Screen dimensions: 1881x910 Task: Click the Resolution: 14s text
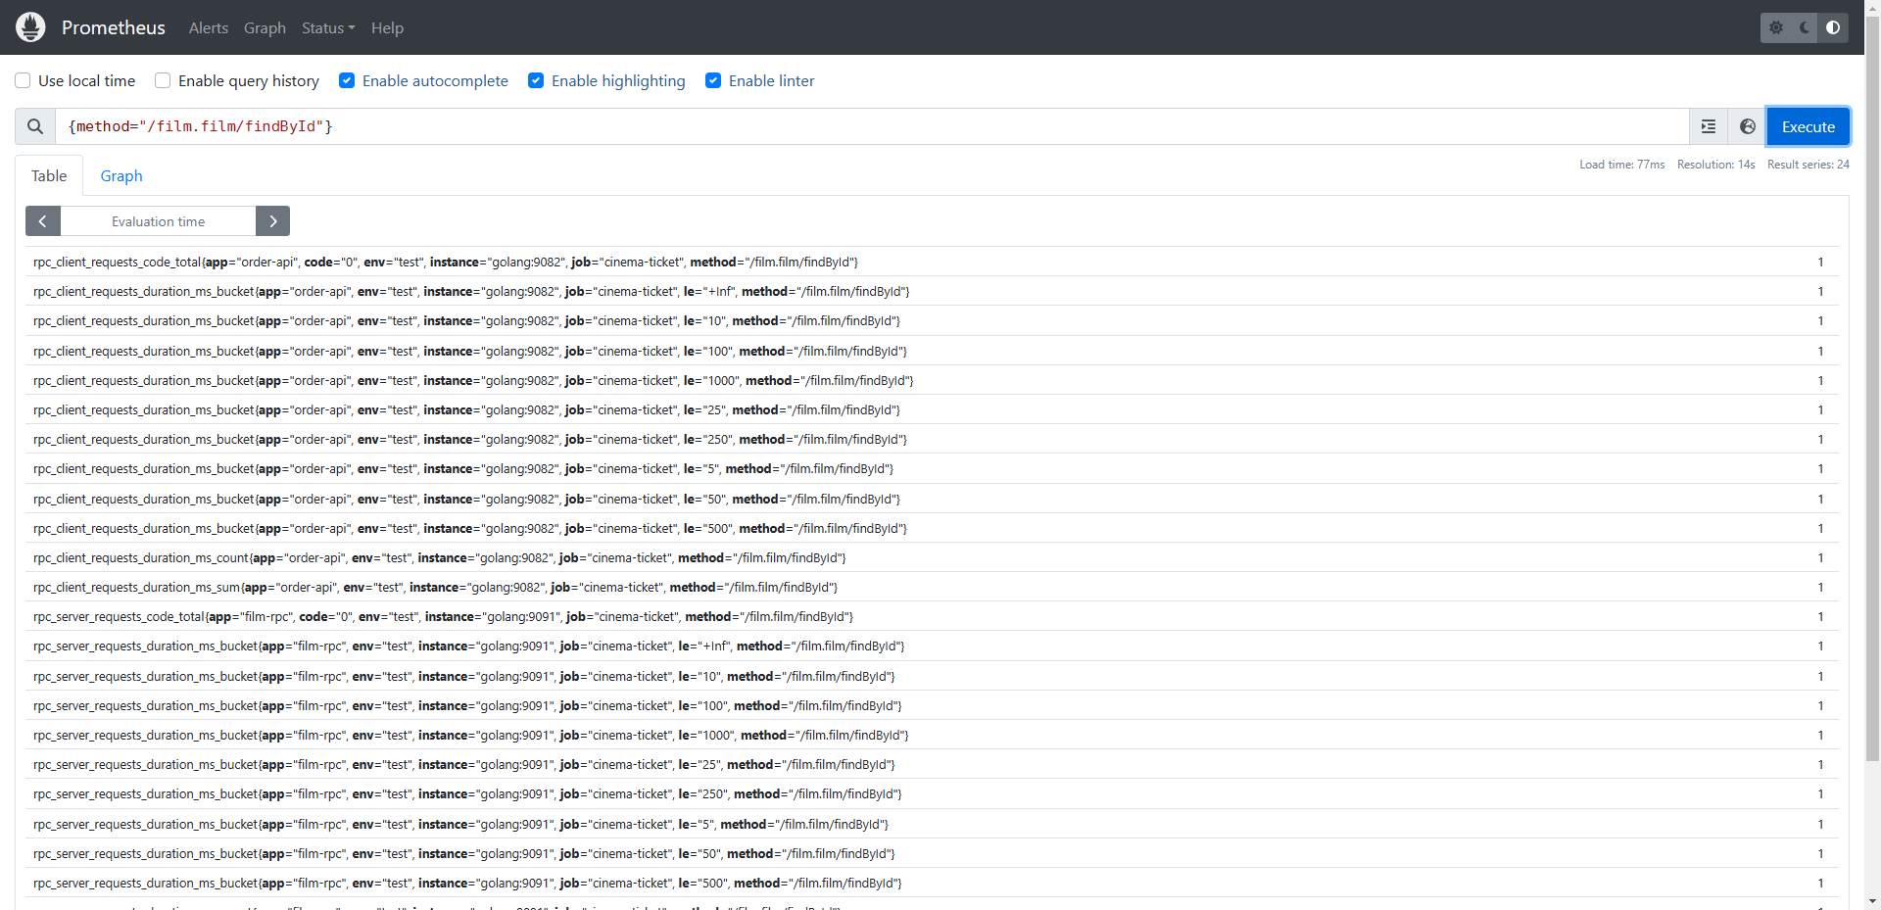point(1715,165)
